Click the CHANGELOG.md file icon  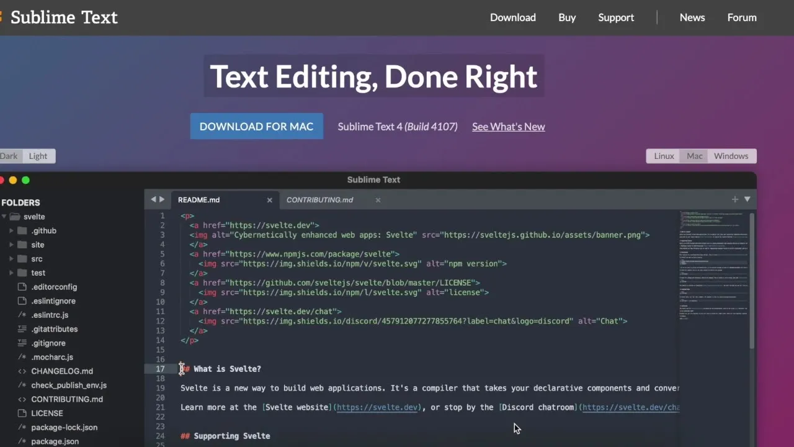coord(22,371)
